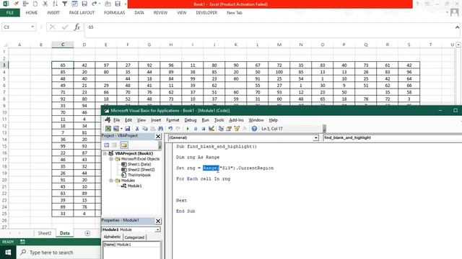Open the Excel FILE ribbon tab
Image resolution: width=462 pixels, height=259 pixels.
[x=9, y=13]
